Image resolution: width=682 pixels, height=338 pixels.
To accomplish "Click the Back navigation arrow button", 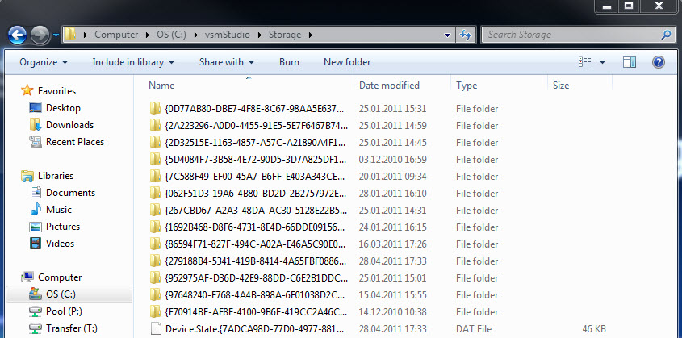I will (x=18, y=35).
